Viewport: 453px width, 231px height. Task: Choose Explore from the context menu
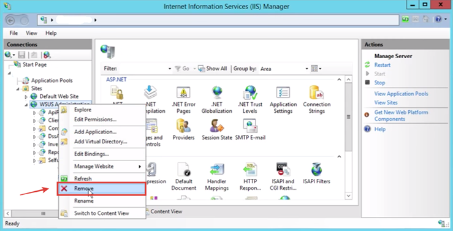[102, 110]
